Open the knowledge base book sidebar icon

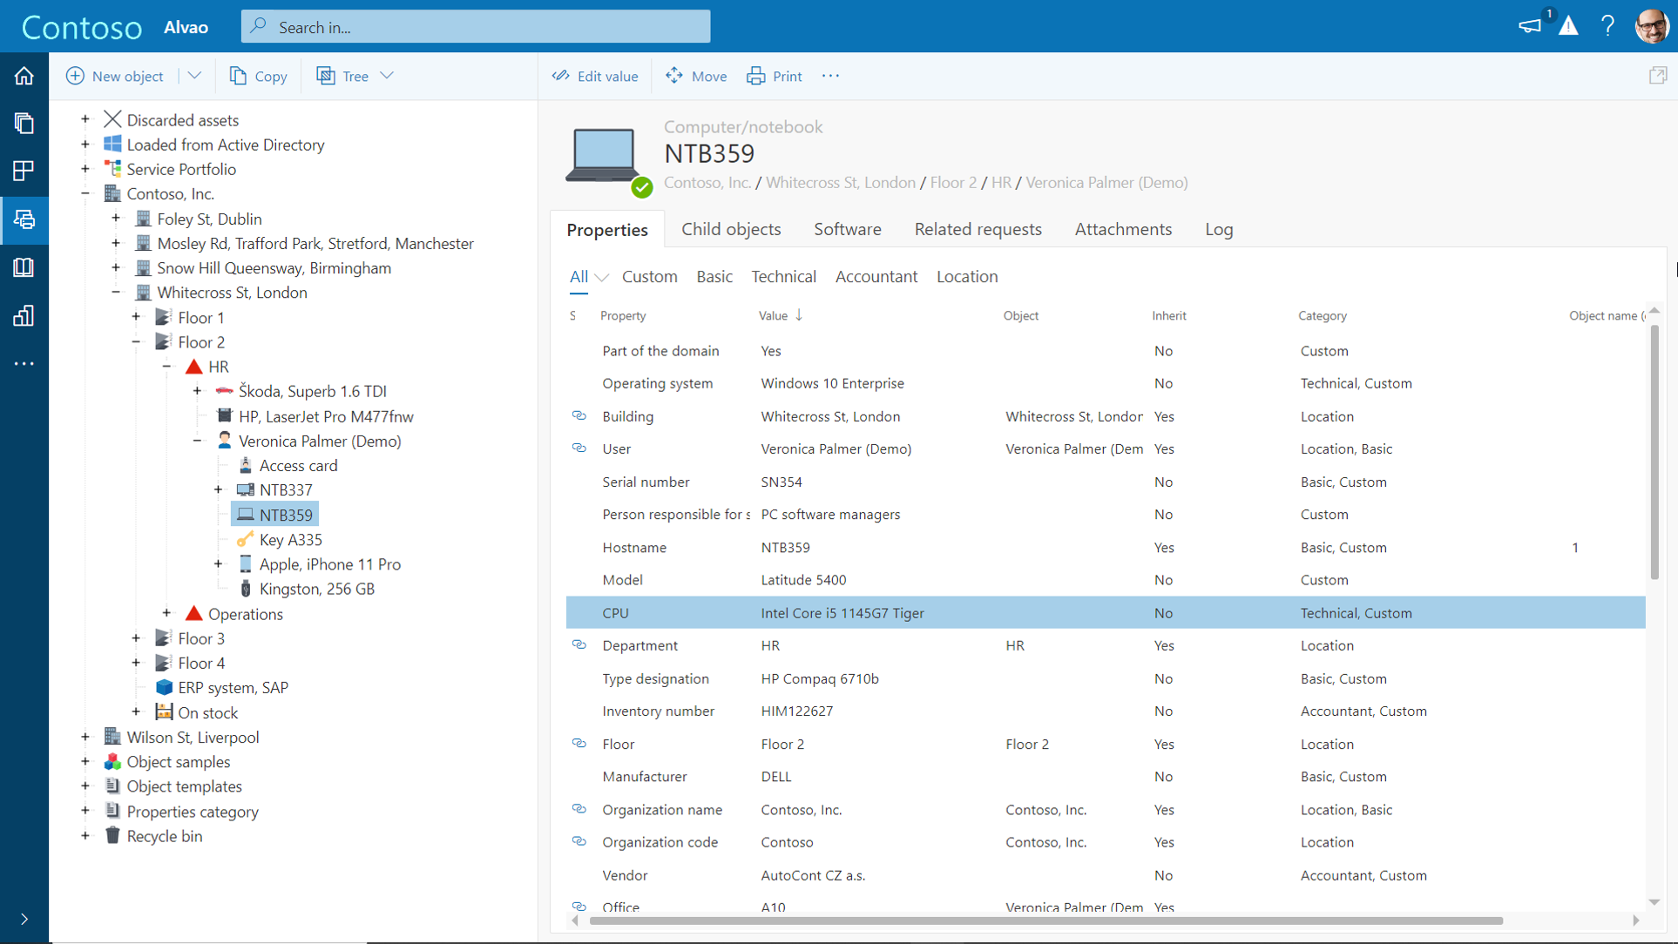pyautogui.click(x=24, y=267)
